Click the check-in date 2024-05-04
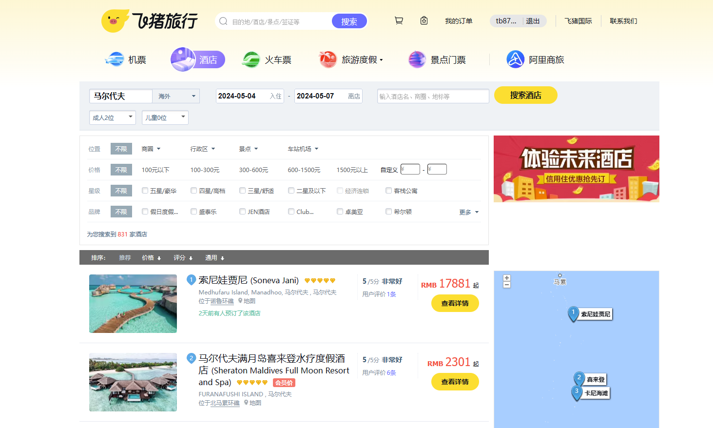Image resolution: width=713 pixels, height=428 pixels. 250,96
